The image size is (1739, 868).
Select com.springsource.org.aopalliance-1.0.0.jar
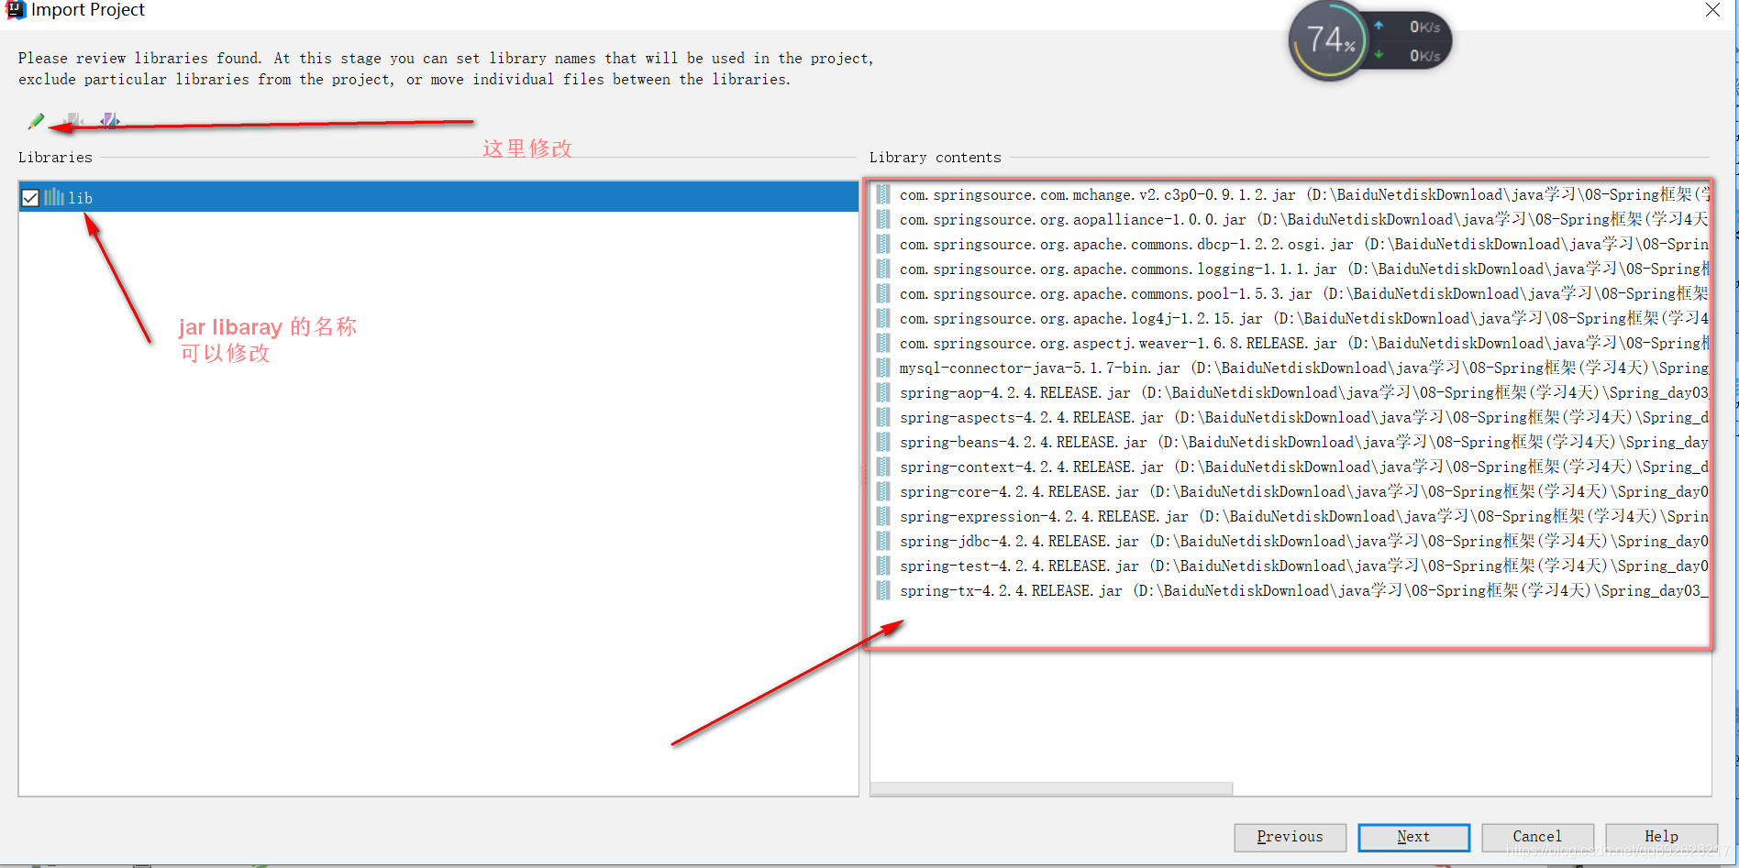click(x=1290, y=219)
